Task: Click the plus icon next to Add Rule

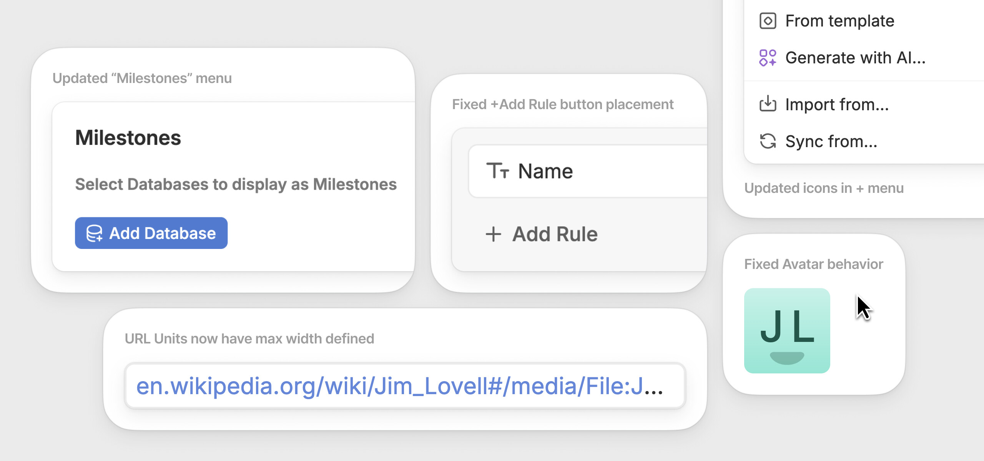Action: click(494, 234)
